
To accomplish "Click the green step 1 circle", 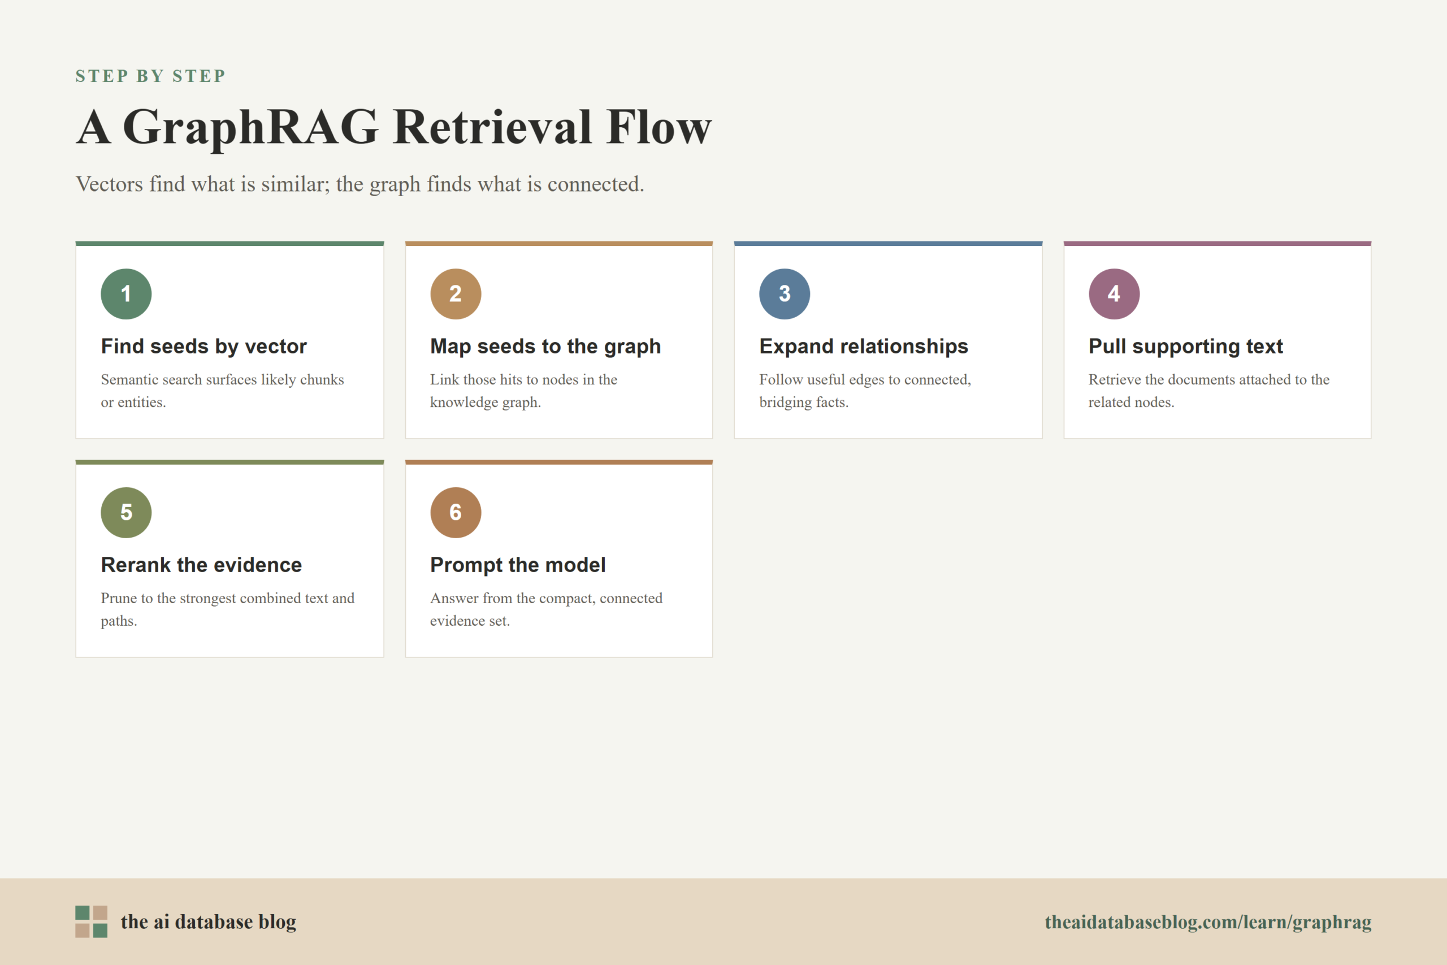I will pyautogui.click(x=126, y=293).
